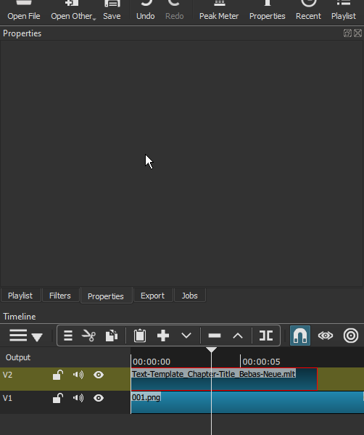Select the 001.png clip on V1
Image resolution: width=364 pixels, height=435 pixels.
coord(247,402)
